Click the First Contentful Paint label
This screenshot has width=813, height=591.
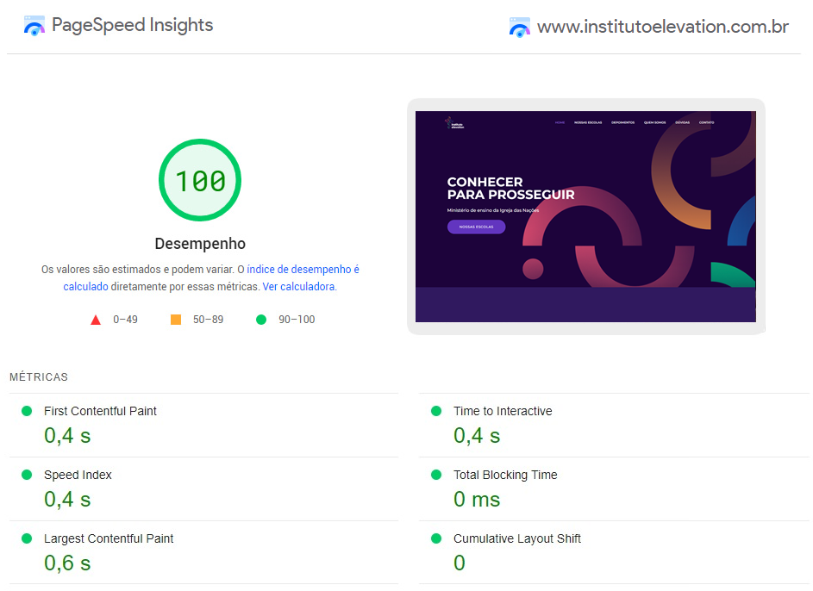click(x=100, y=411)
